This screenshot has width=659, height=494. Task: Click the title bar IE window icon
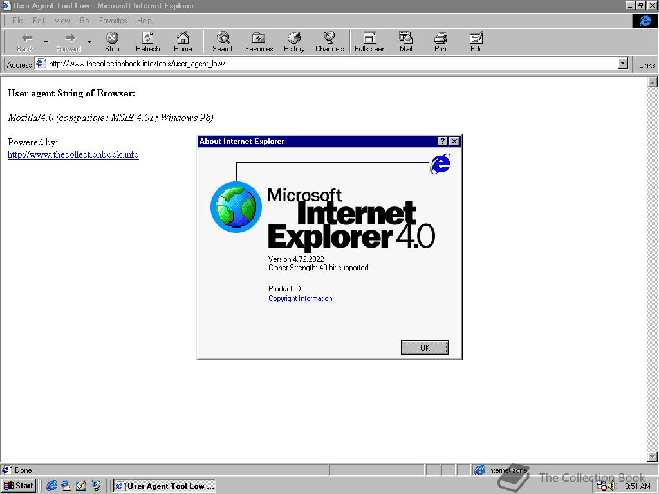[6, 5]
